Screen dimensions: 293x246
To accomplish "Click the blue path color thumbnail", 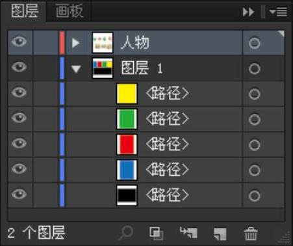I will 127,170.
